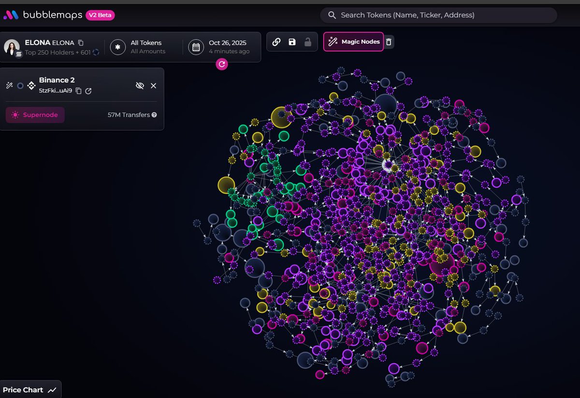Copy the ELONA token address
Viewport: 580px width, 398px height.
81,43
